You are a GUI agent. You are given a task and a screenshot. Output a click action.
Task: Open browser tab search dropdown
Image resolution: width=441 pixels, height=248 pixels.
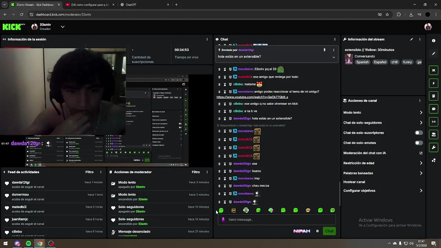[x=4, y=5]
